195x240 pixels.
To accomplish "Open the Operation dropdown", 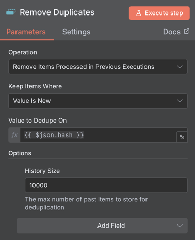I will (x=98, y=67).
